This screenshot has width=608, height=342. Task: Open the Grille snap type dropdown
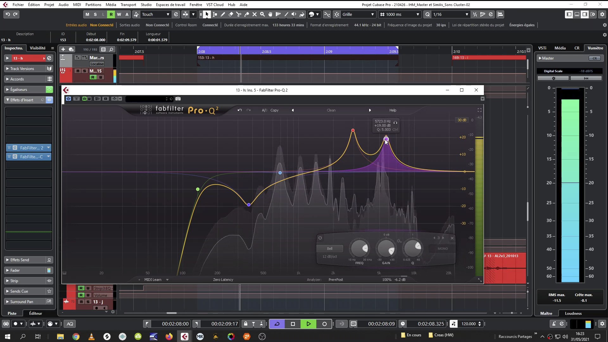point(358,14)
